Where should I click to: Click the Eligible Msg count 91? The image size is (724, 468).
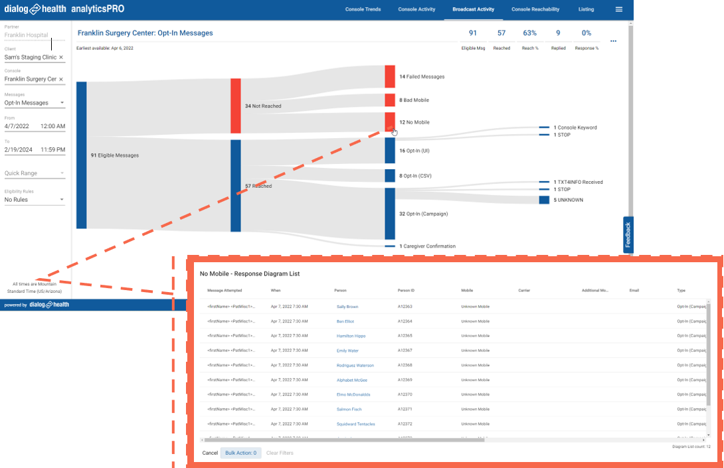pos(473,33)
